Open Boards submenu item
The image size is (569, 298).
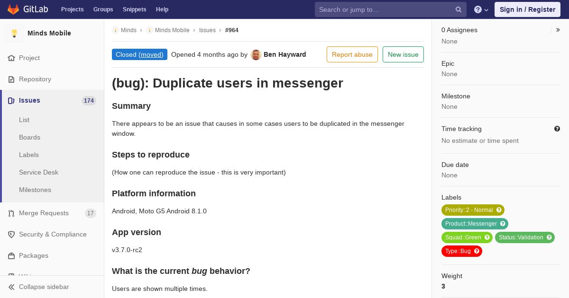coord(29,137)
